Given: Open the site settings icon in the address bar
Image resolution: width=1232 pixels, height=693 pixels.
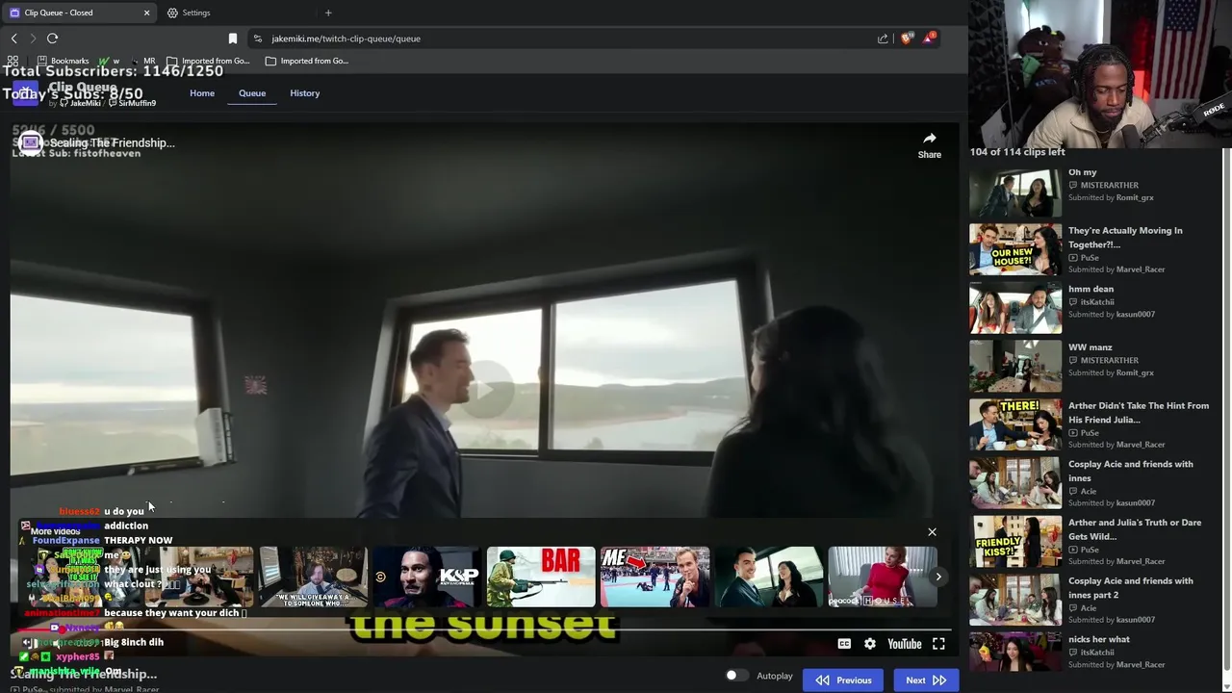Looking at the screenshot, I should (257, 38).
